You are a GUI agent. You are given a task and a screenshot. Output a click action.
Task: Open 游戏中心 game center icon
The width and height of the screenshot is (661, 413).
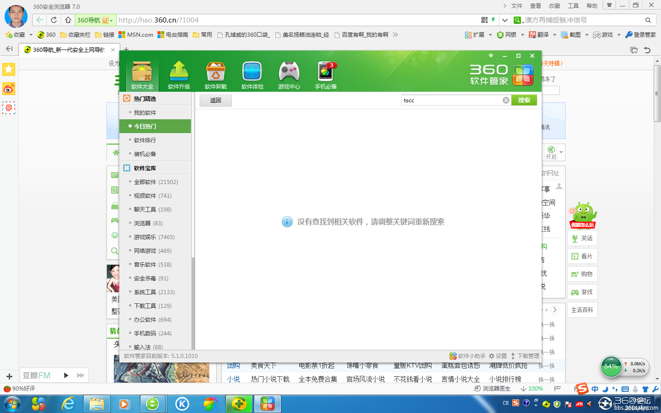(x=289, y=75)
